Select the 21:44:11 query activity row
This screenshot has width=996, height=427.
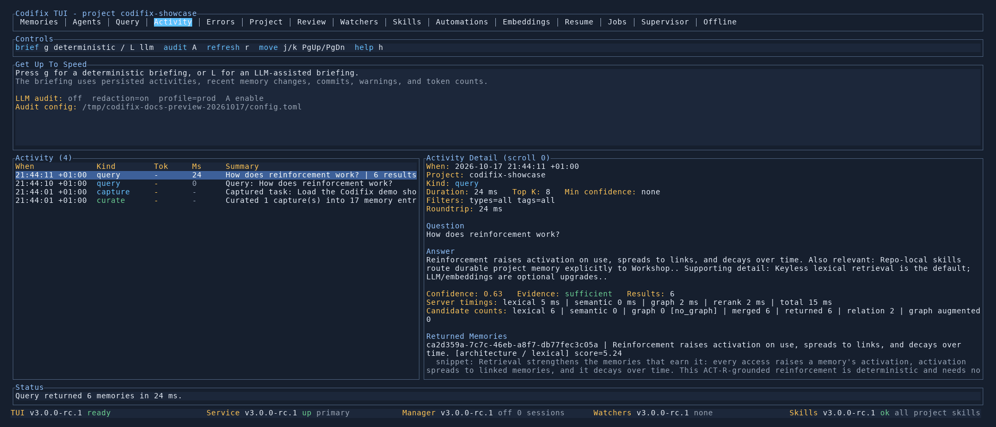pos(216,175)
